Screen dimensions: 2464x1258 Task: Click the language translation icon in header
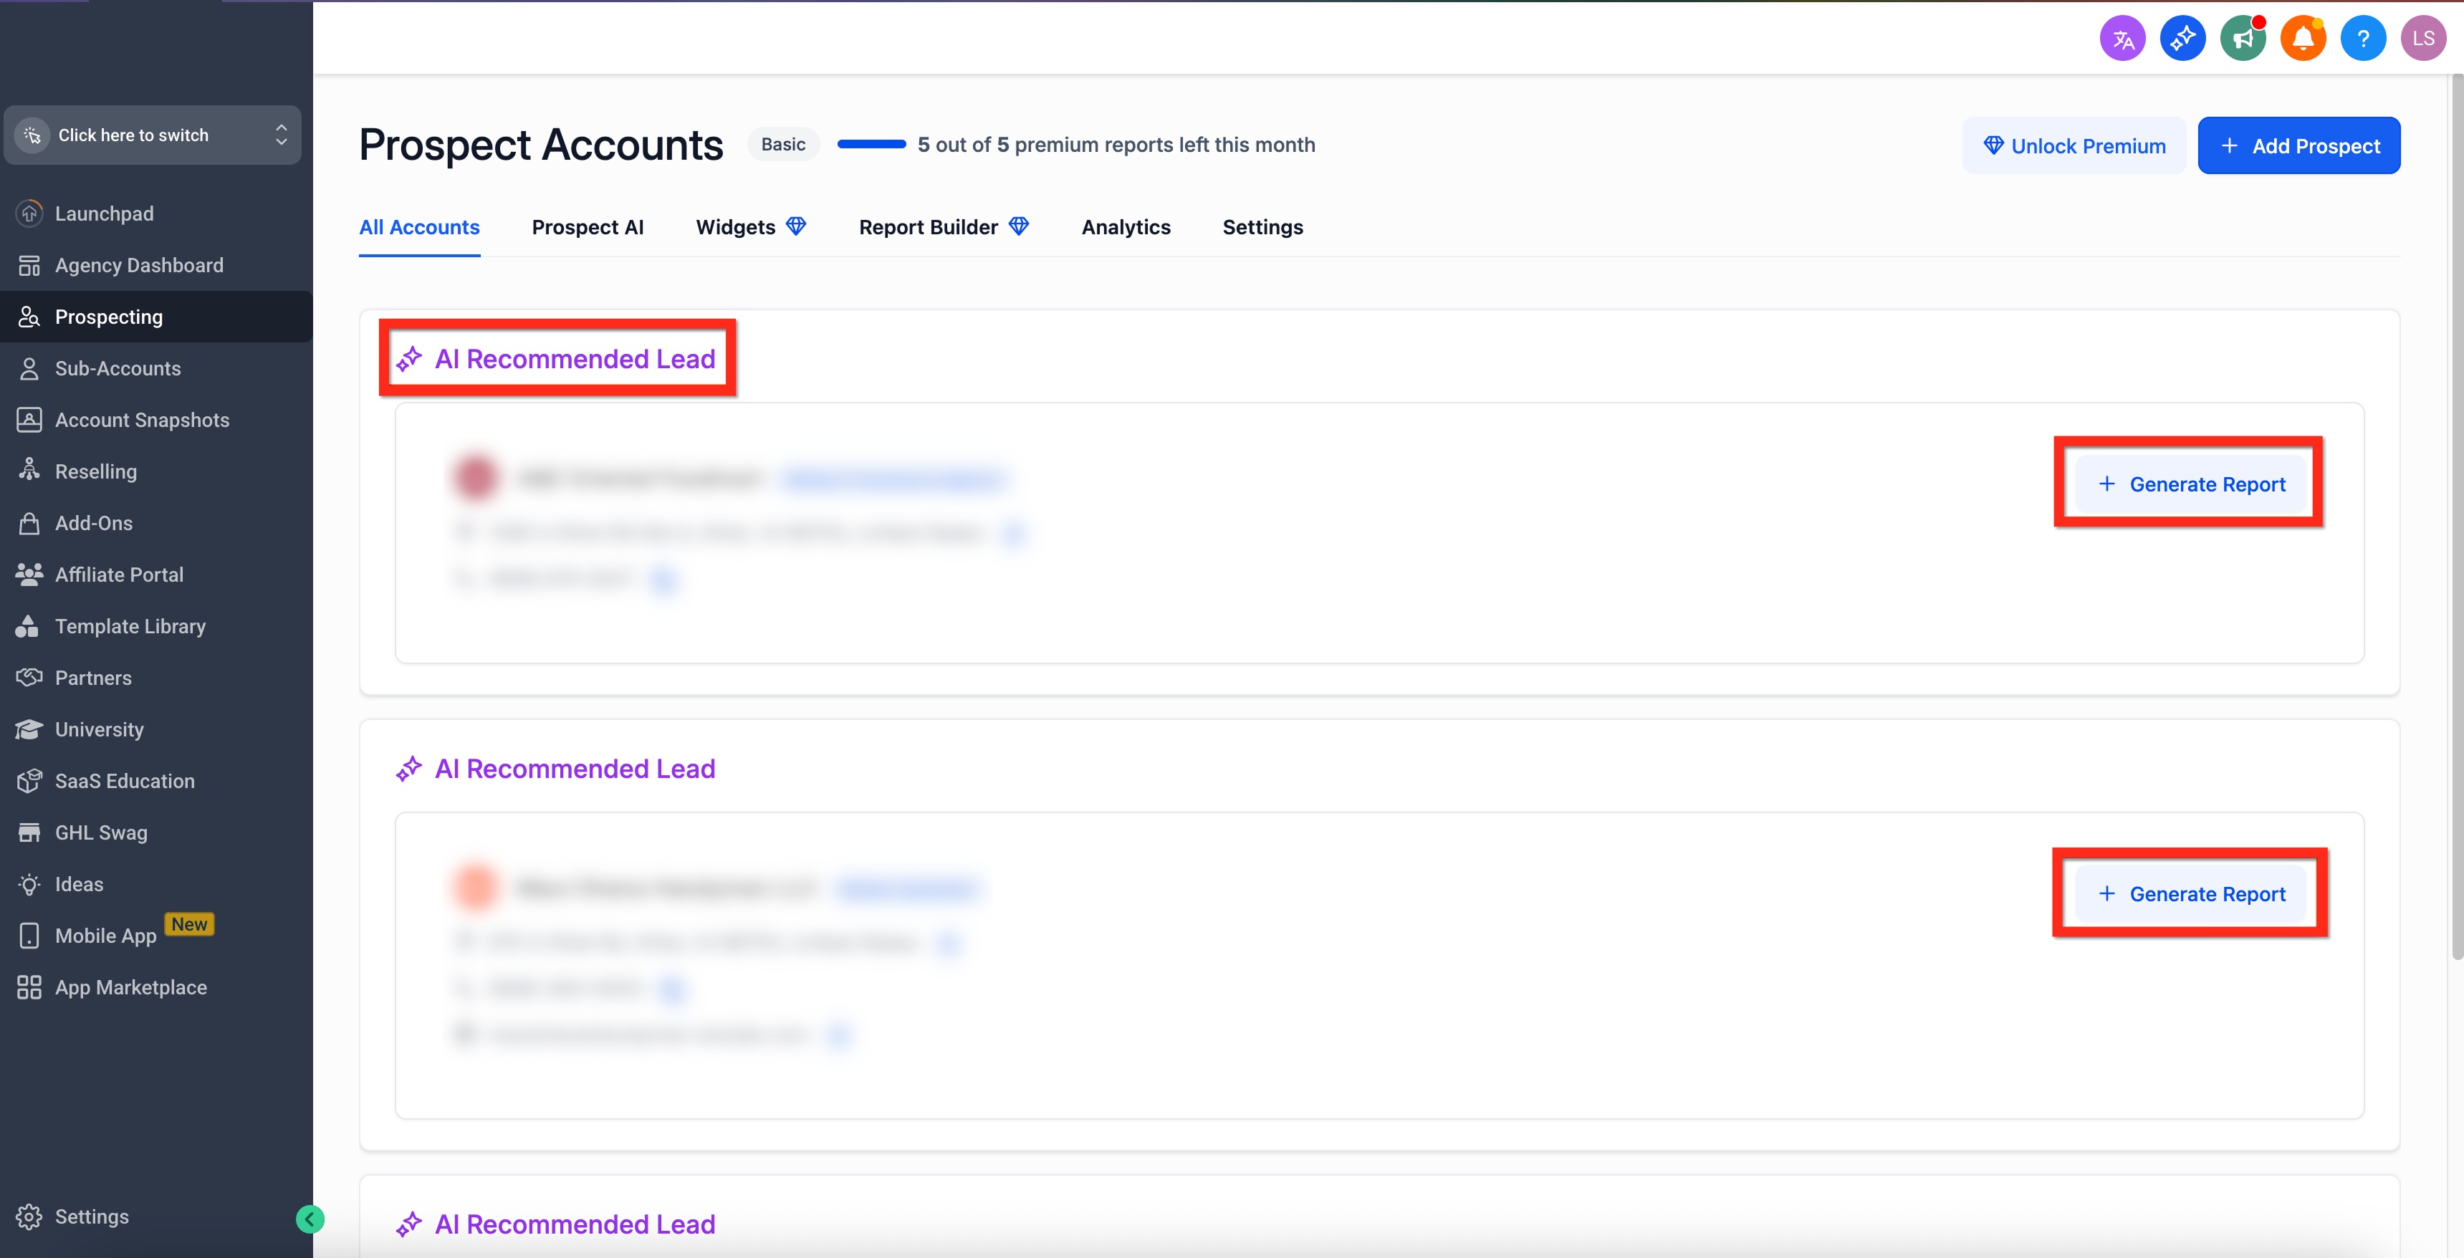2122,39
